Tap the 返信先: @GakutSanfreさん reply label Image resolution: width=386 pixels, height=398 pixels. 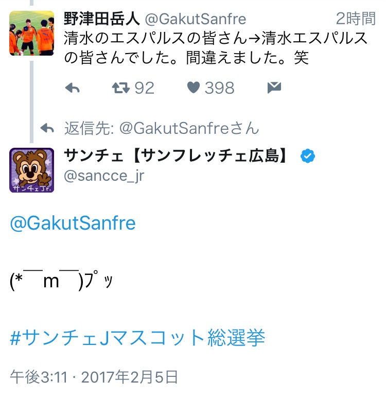[x=162, y=128]
